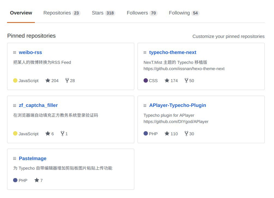The width and height of the screenshot is (274, 198).
Task: Click the fork icon on zf_captcha_filler card
Action: (62, 134)
